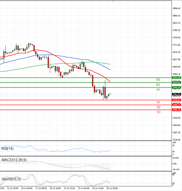Click the 5785.30 price axis value
Screen dimensions: 182x191
[177, 30]
